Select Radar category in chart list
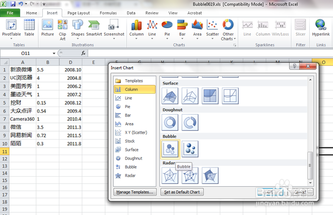Screen dimensions: 333x215 pyautogui.click(x=135, y=176)
